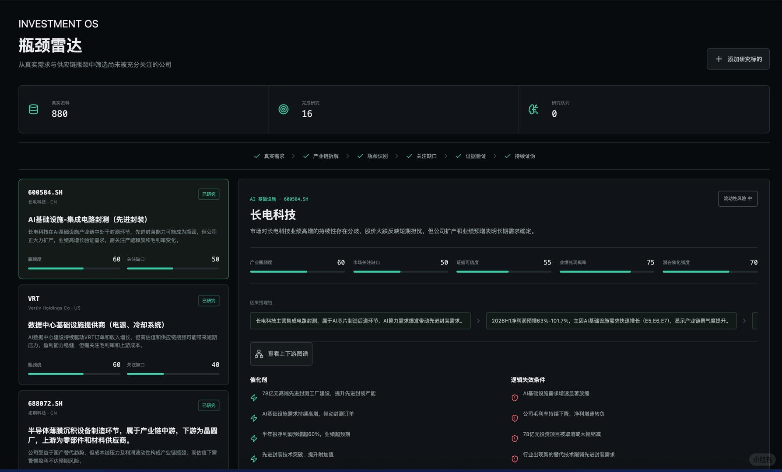Click the 产业瓶颈度 progress bar
The height and width of the screenshot is (472, 782).
pos(297,271)
